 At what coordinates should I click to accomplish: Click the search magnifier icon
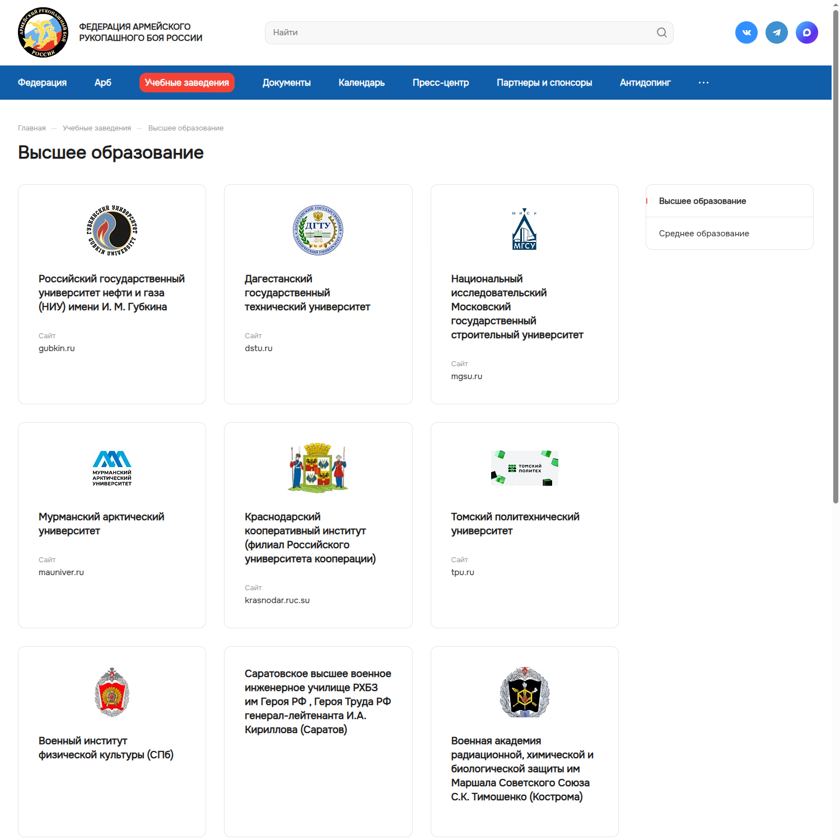tap(661, 32)
